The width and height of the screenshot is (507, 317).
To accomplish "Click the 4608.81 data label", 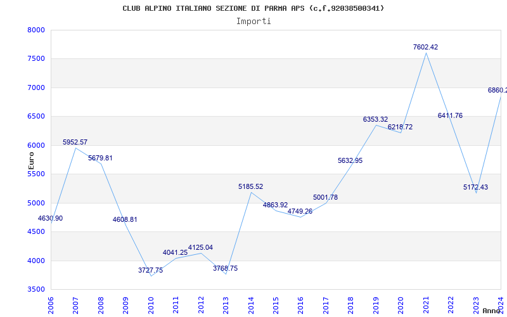I will 125,219.
